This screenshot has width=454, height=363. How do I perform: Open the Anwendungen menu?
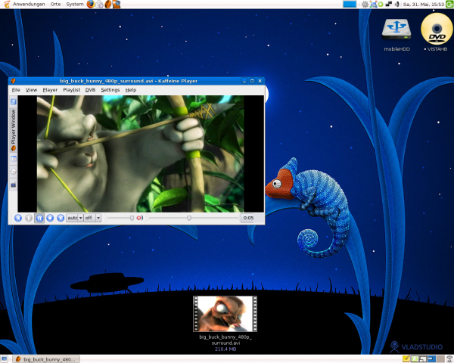click(29, 5)
